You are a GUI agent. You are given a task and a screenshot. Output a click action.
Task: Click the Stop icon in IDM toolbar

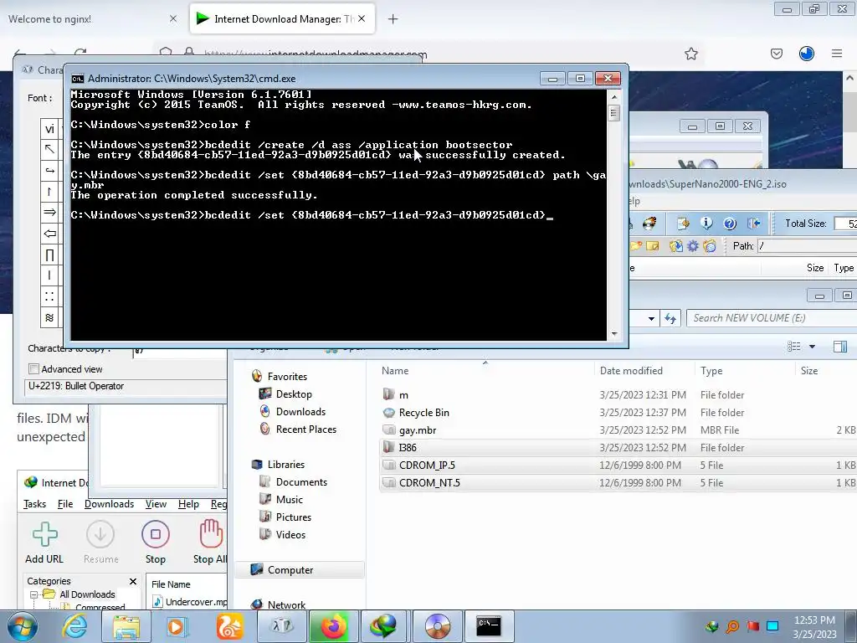155,534
